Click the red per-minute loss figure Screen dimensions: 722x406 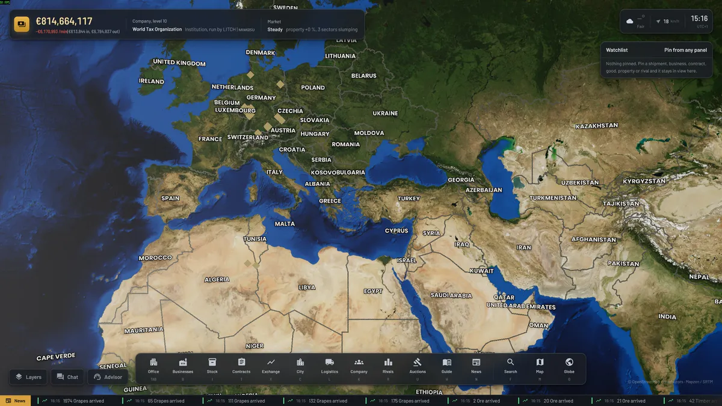(51, 31)
